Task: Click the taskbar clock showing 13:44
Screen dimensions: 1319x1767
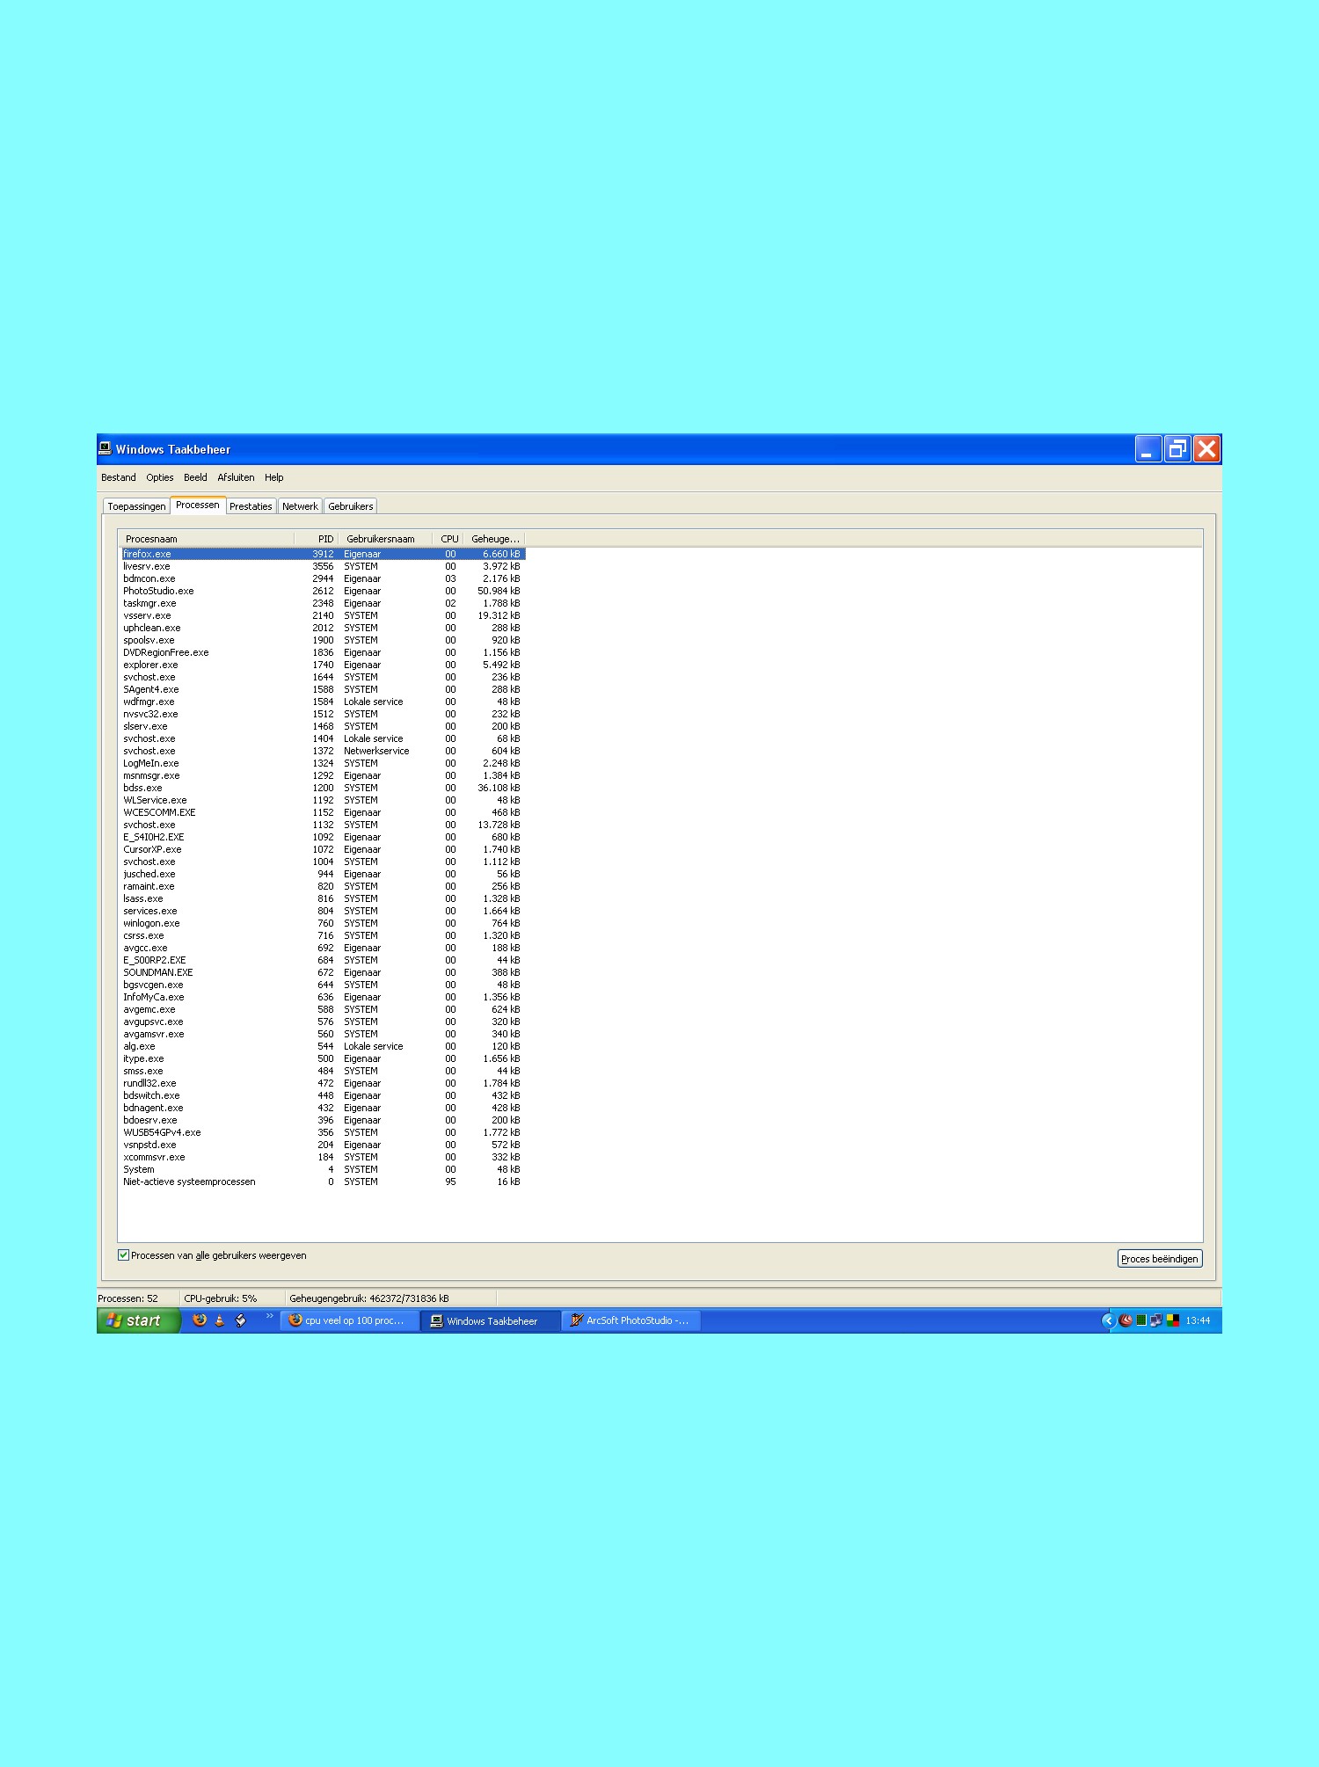Action: pyautogui.click(x=1198, y=1320)
